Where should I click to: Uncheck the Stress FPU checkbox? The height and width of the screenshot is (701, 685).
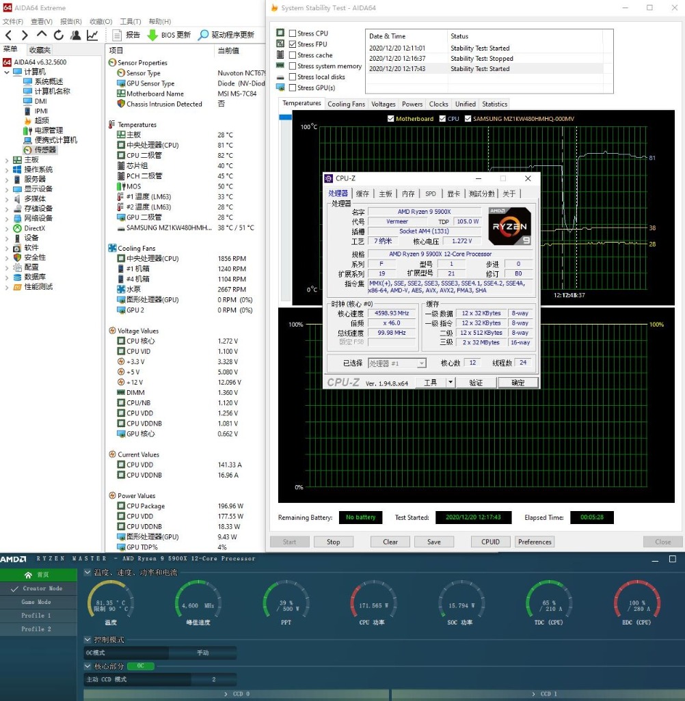point(293,44)
